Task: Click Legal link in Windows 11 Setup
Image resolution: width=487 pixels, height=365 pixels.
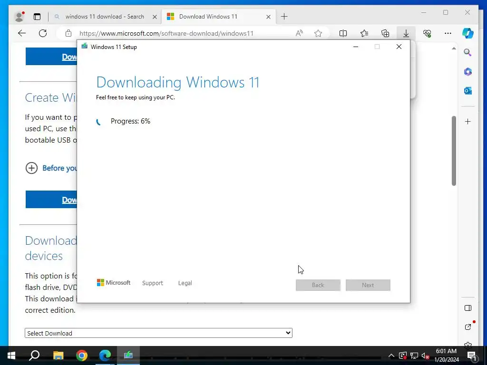Action: tap(185, 283)
